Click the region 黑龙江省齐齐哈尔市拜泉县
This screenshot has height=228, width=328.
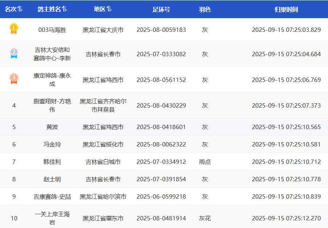point(103,105)
